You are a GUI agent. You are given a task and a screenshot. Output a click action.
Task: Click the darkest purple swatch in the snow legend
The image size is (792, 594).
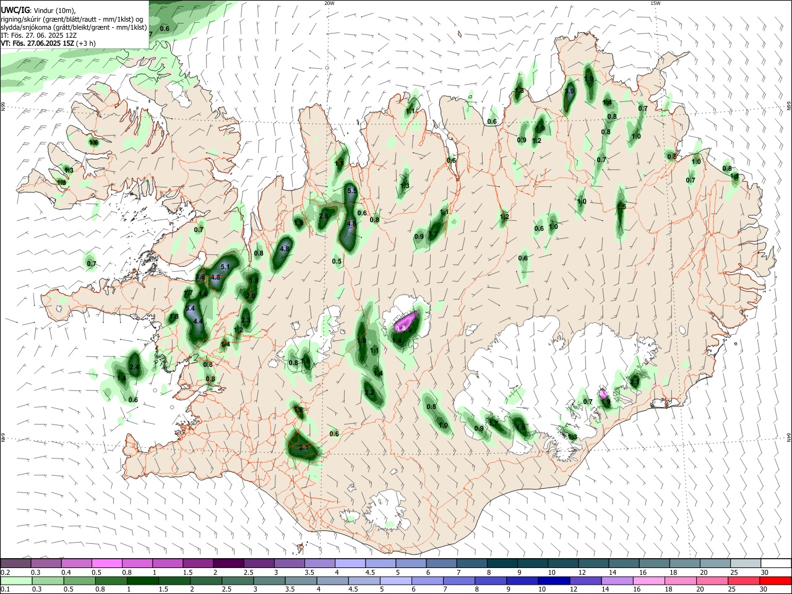228,563
